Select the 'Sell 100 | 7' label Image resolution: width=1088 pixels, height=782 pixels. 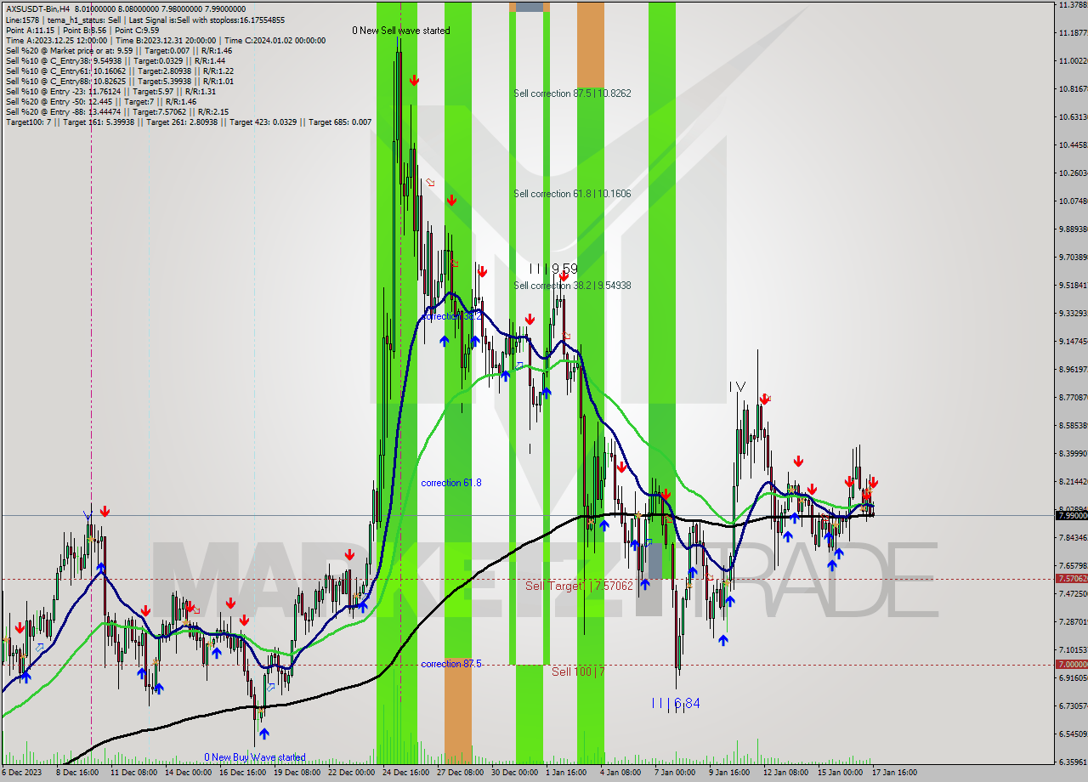[578, 671]
